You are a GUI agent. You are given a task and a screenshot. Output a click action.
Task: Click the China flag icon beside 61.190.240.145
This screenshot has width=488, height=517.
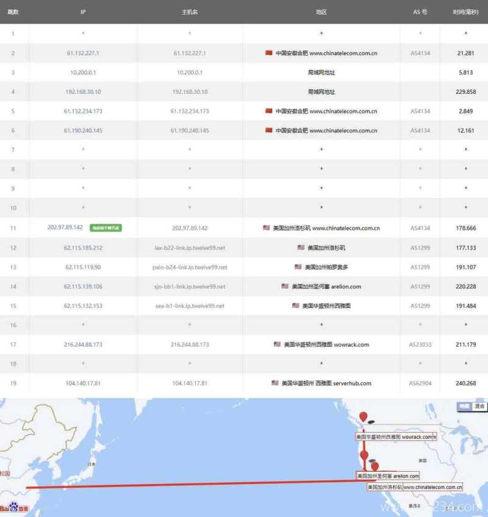[x=268, y=130]
